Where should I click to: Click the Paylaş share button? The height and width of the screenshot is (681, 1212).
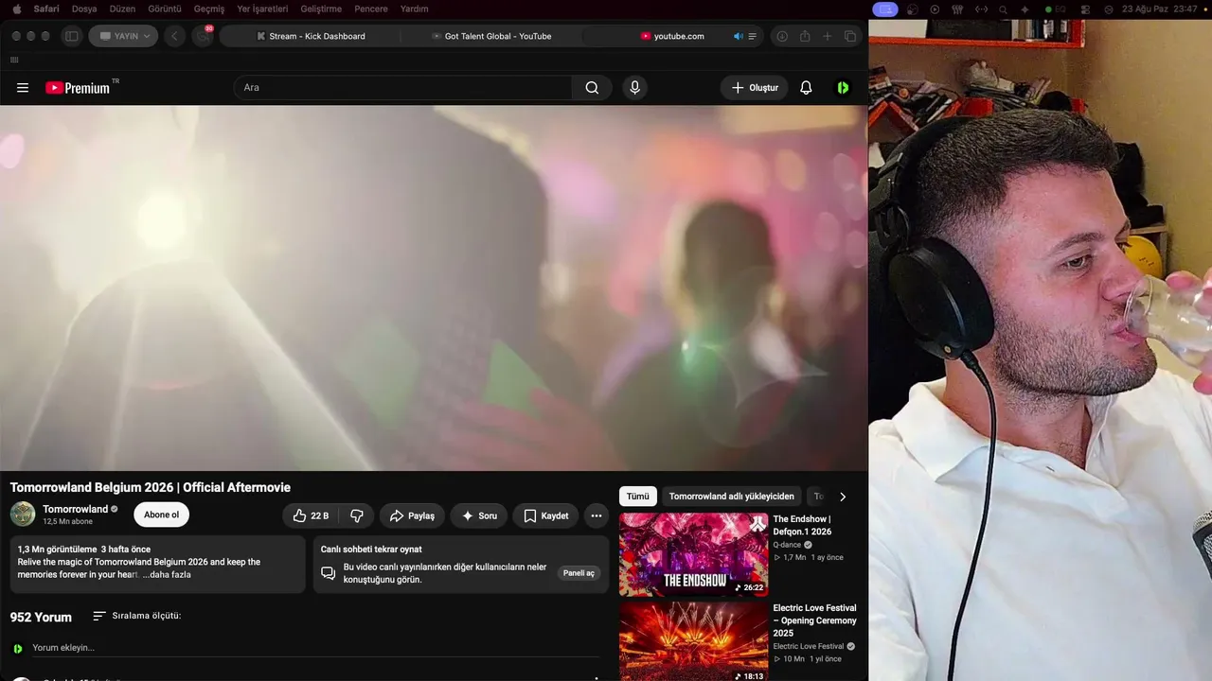pyautogui.click(x=412, y=515)
